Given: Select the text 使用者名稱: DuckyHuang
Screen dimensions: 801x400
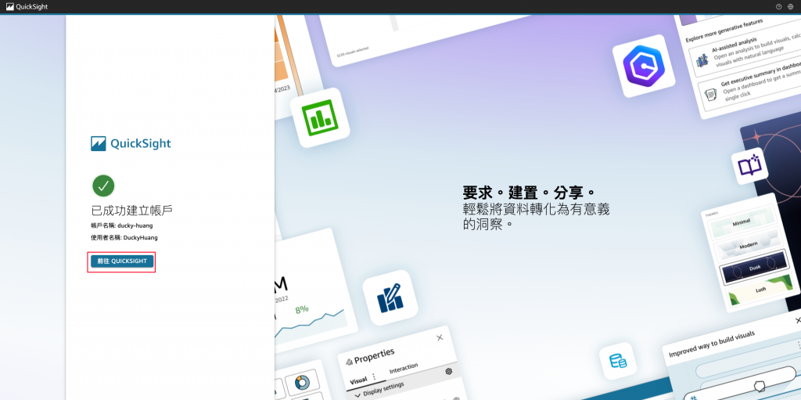Looking at the screenshot, I should click(124, 237).
